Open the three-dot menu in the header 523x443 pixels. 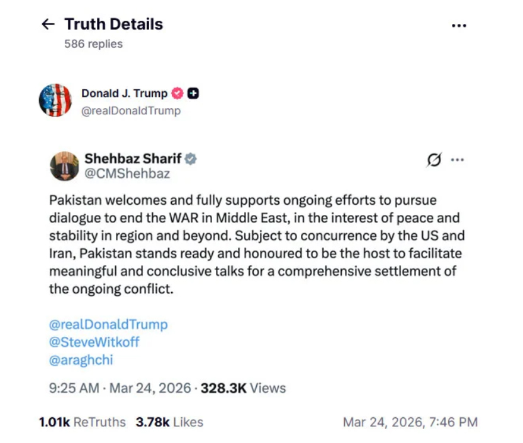coord(459,26)
